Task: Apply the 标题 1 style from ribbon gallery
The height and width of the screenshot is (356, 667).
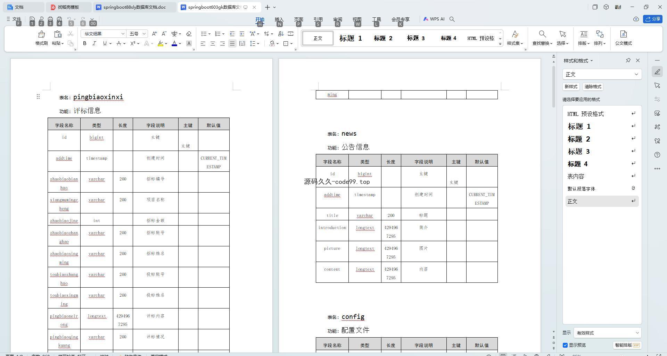Action: click(351, 38)
